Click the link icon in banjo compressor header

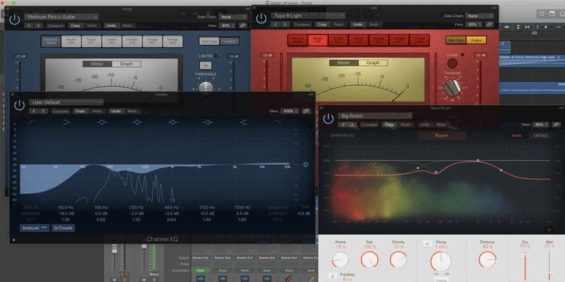[242, 25]
